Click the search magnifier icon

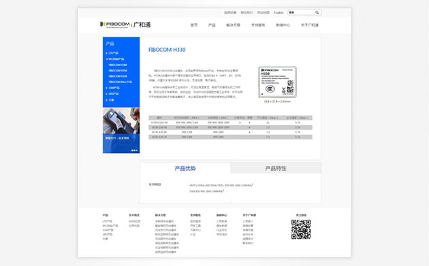[x=317, y=12]
